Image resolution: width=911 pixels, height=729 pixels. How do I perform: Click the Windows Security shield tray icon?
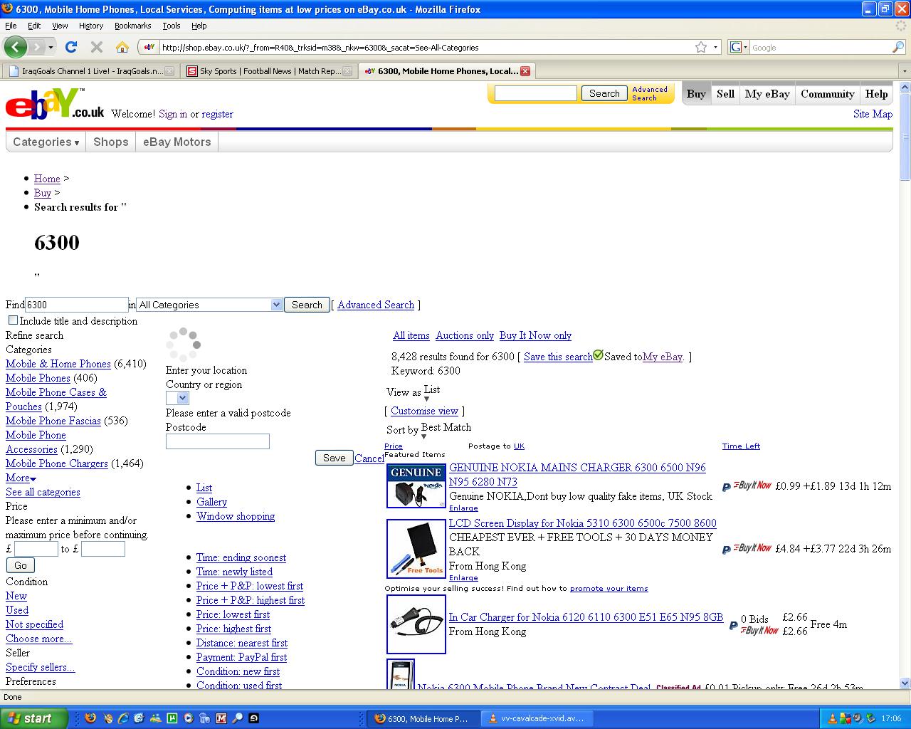(x=845, y=718)
